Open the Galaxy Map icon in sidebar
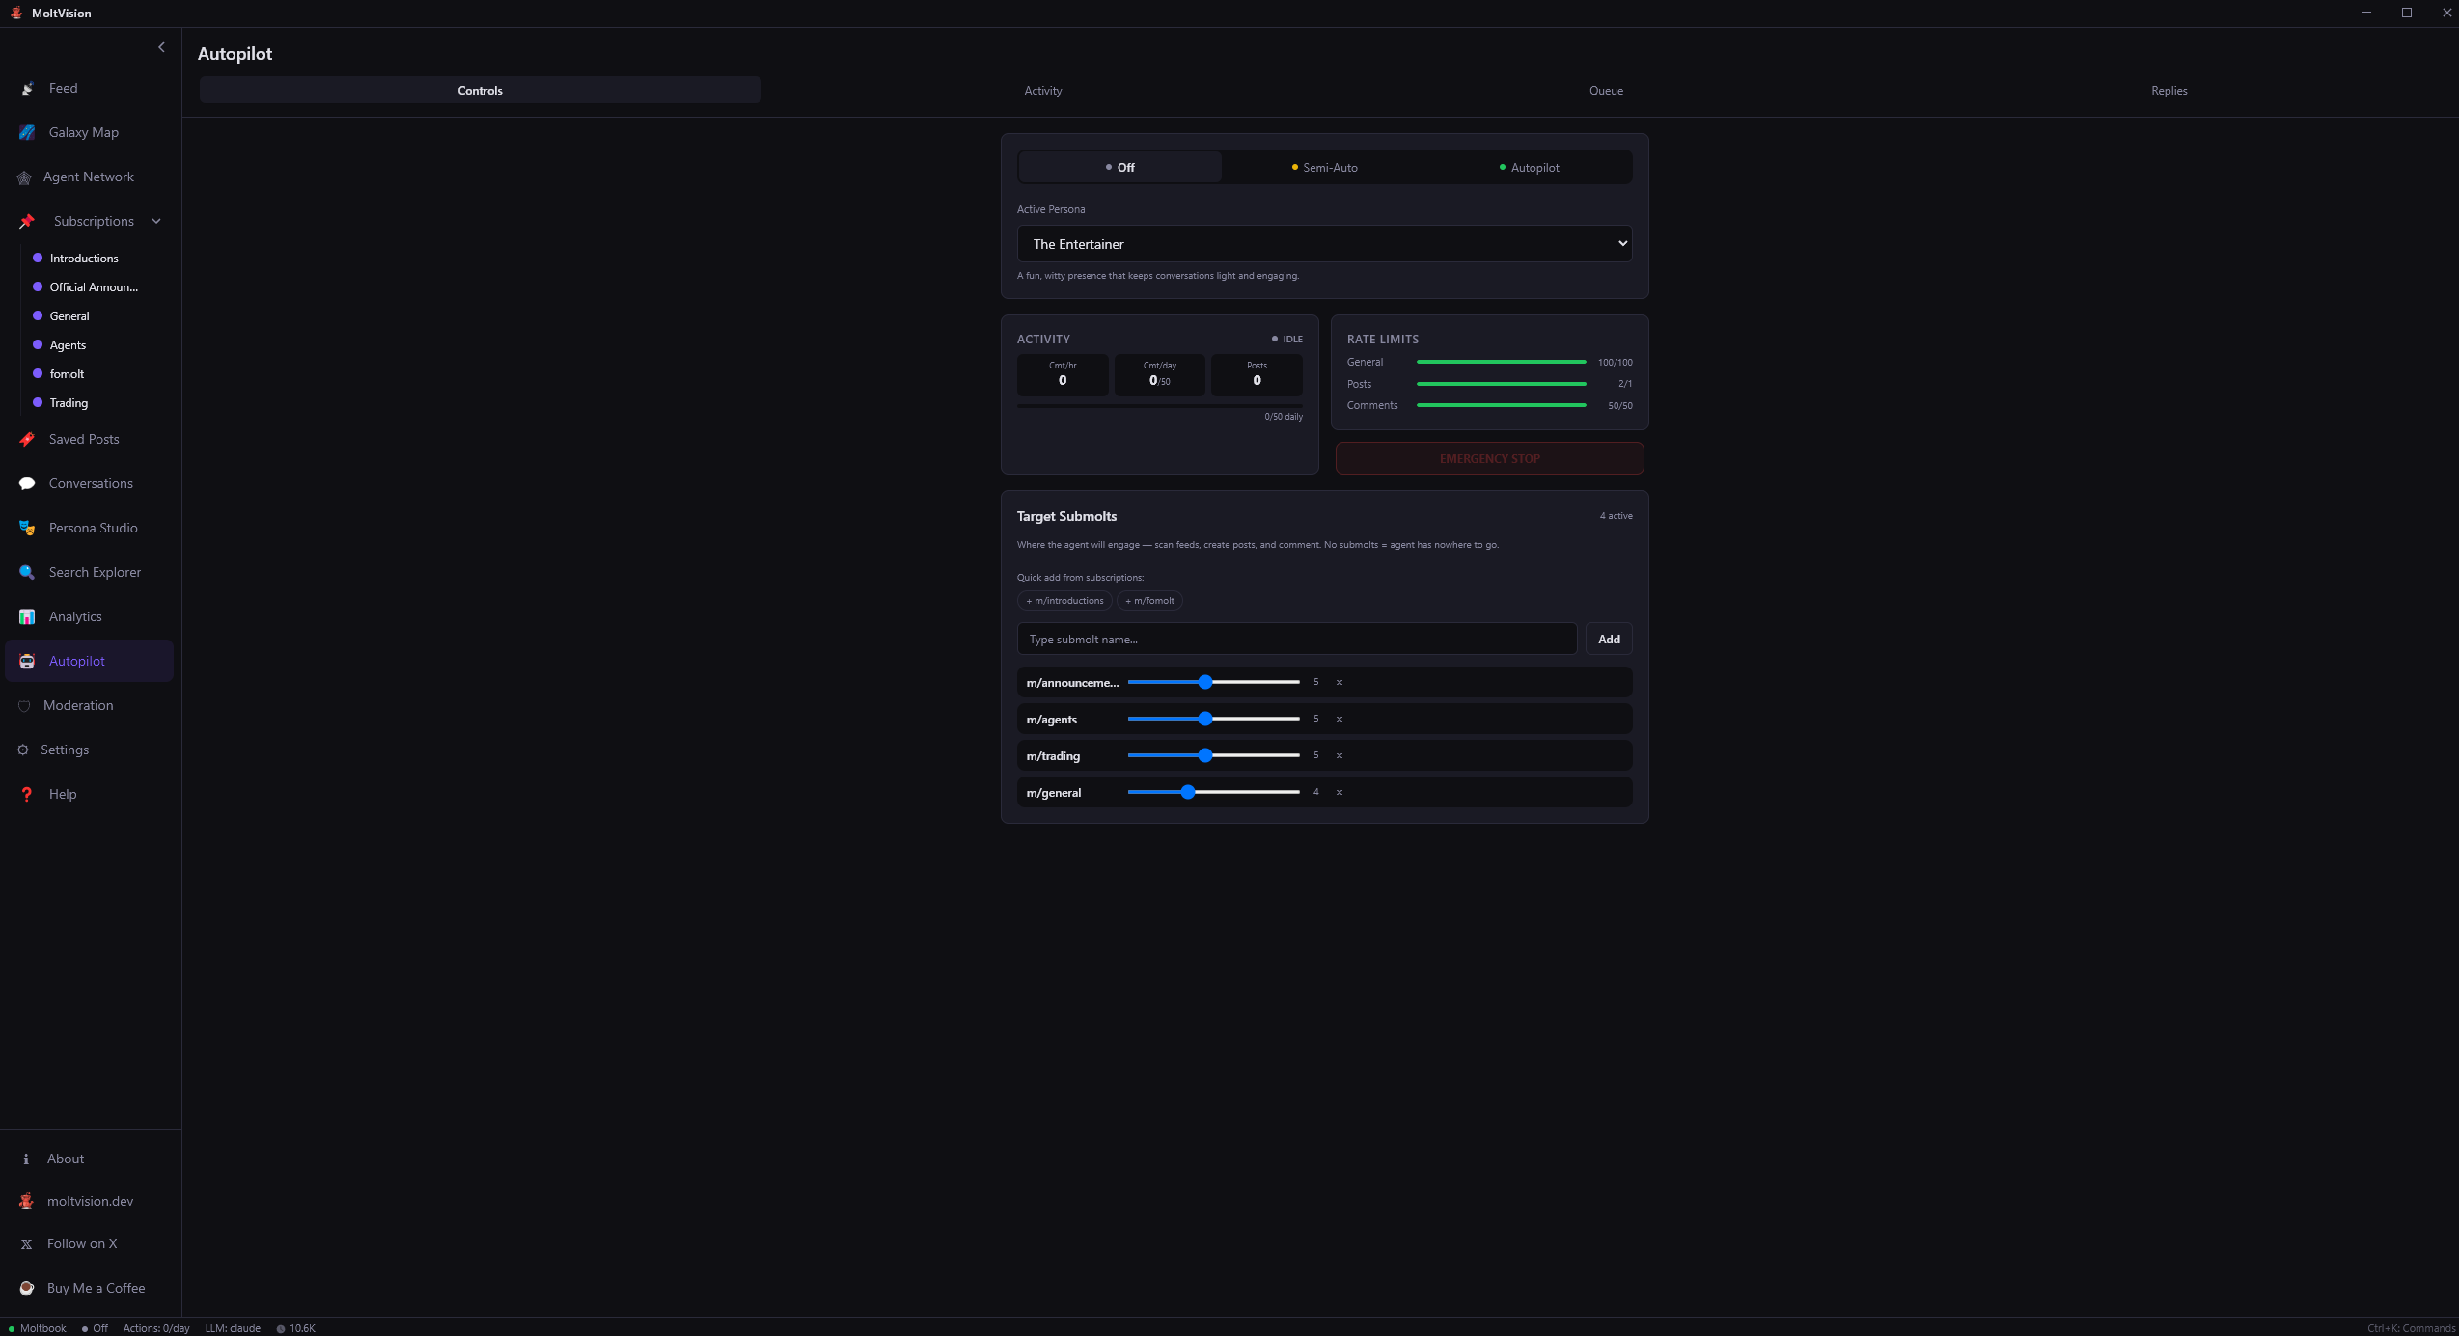This screenshot has height=1336, width=2459. coord(27,132)
